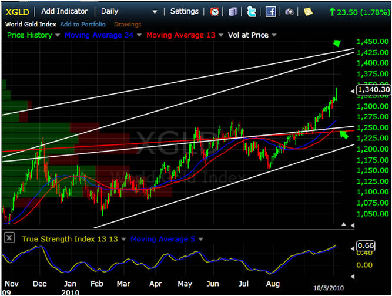This screenshot has height=296, width=392.
Task: Expand Moving Average 13 options arrow
Action: 221,35
